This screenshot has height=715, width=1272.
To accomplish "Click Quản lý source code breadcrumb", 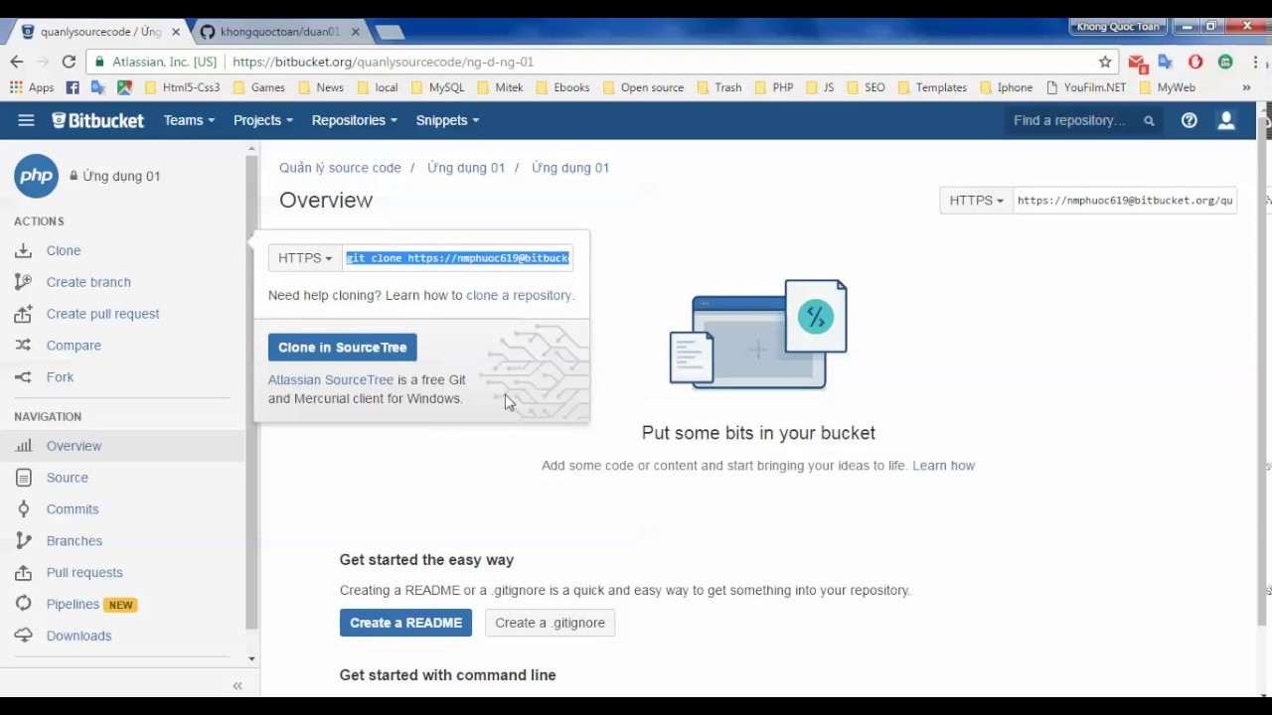I will 340,168.
